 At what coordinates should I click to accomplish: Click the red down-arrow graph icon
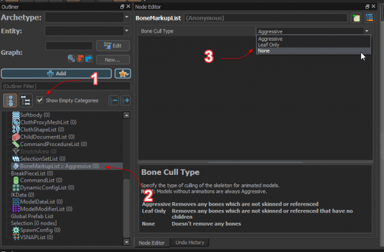80,59
